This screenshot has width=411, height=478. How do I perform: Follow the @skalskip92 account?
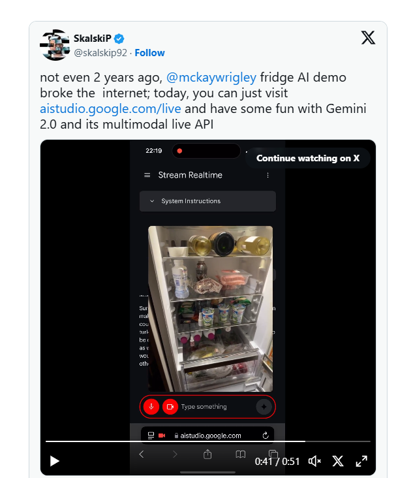(x=149, y=53)
